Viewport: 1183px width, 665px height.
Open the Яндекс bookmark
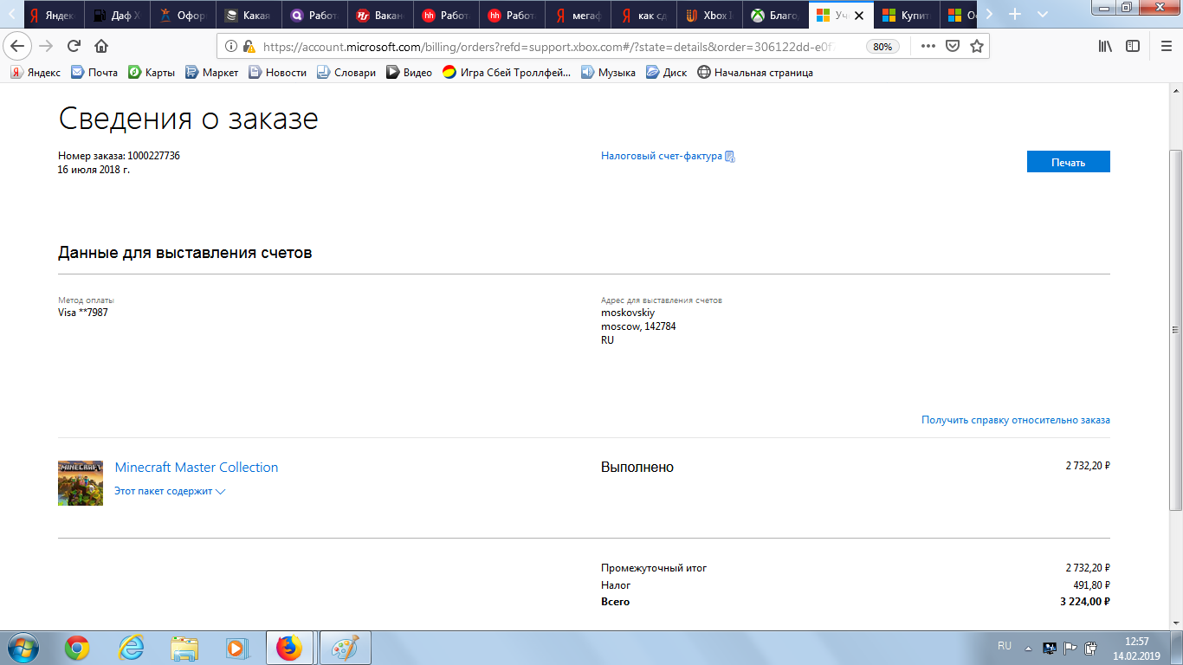(36, 73)
